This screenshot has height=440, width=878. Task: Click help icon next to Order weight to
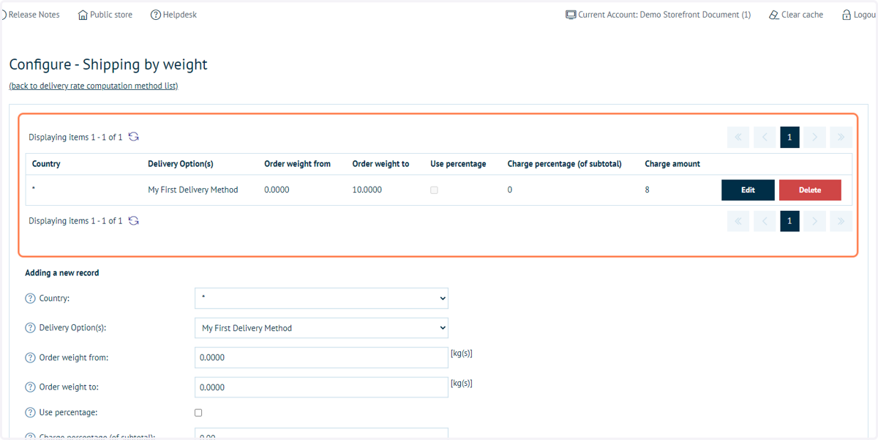pyautogui.click(x=30, y=387)
